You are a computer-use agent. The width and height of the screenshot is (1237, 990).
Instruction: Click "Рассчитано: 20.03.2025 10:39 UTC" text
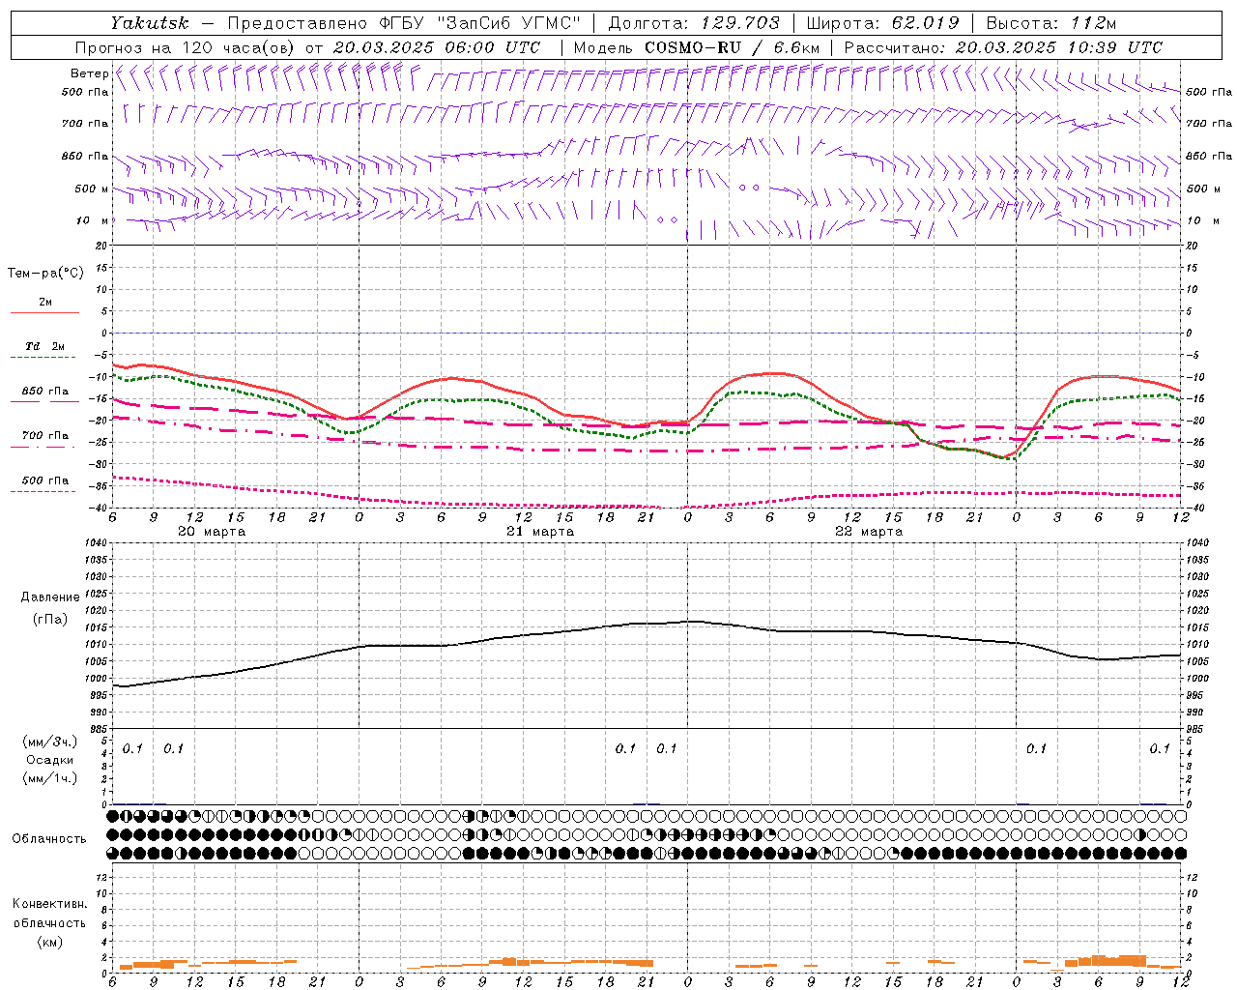1003,47
